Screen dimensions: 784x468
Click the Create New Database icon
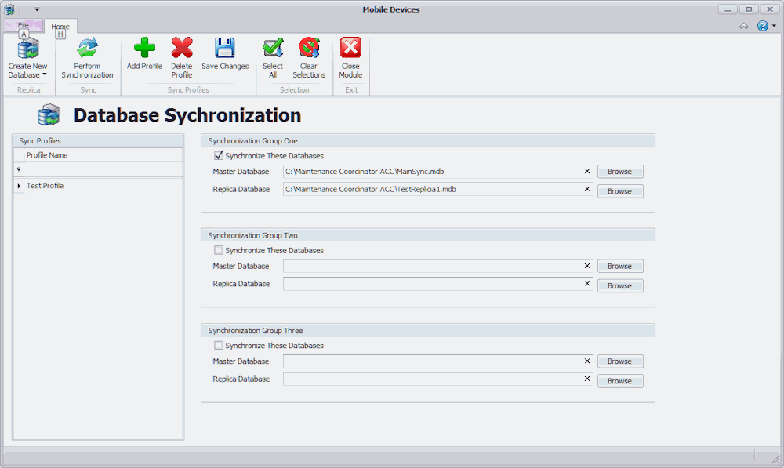[27, 49]
